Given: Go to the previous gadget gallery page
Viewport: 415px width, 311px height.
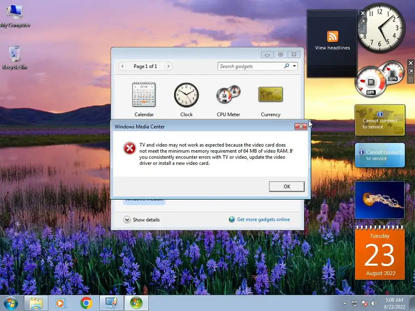Looking at the screenshot, I should coord(122,66).
